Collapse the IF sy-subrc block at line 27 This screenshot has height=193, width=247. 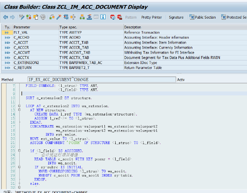tap(19, 167)
